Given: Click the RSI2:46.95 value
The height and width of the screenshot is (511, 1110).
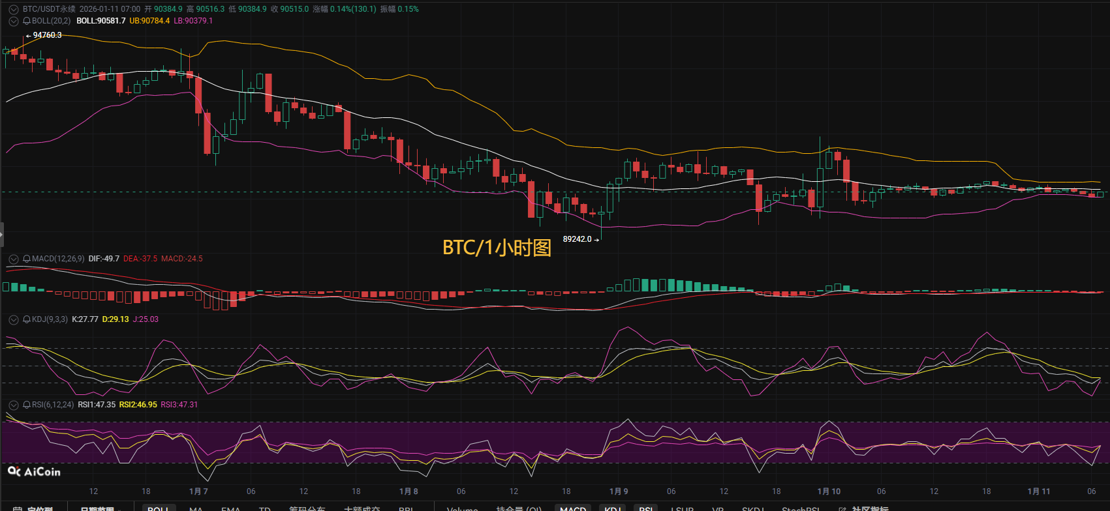Looking at the screenshot, I should point(138,405).
